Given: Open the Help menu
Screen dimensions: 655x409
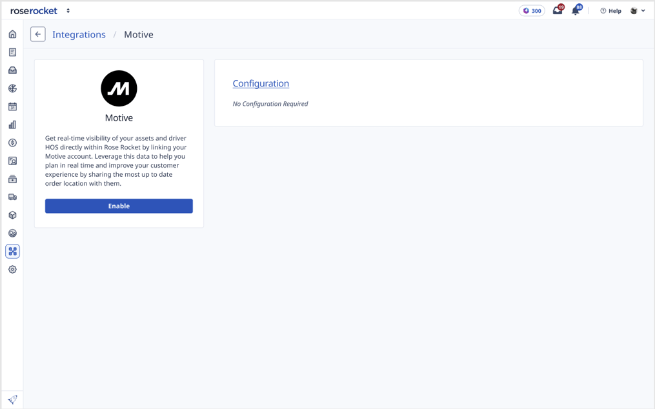Looking at the screenshot, I should (610, 11).
